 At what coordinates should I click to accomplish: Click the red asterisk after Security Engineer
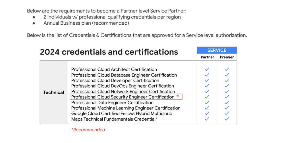178,96
